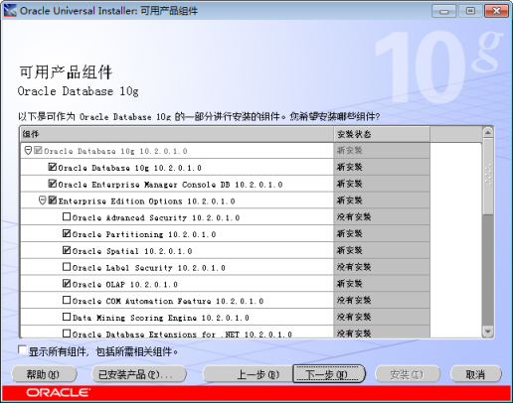Viewport: 513px width, 403px height.
Task: Toggle the Enterprise Edition Options checkbox
Action: (x=52, y=201)
